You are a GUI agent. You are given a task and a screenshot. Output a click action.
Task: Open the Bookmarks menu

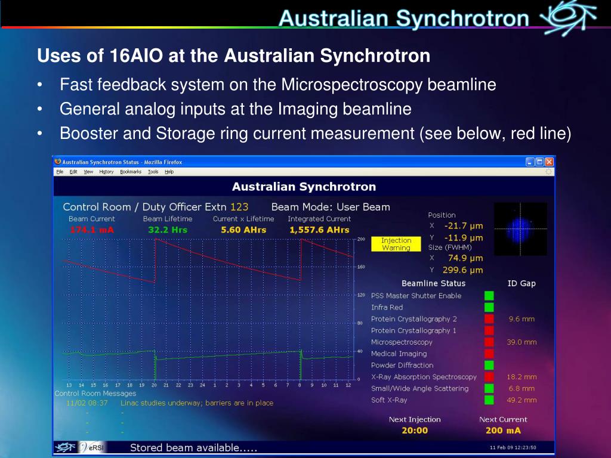pos(131,172)
